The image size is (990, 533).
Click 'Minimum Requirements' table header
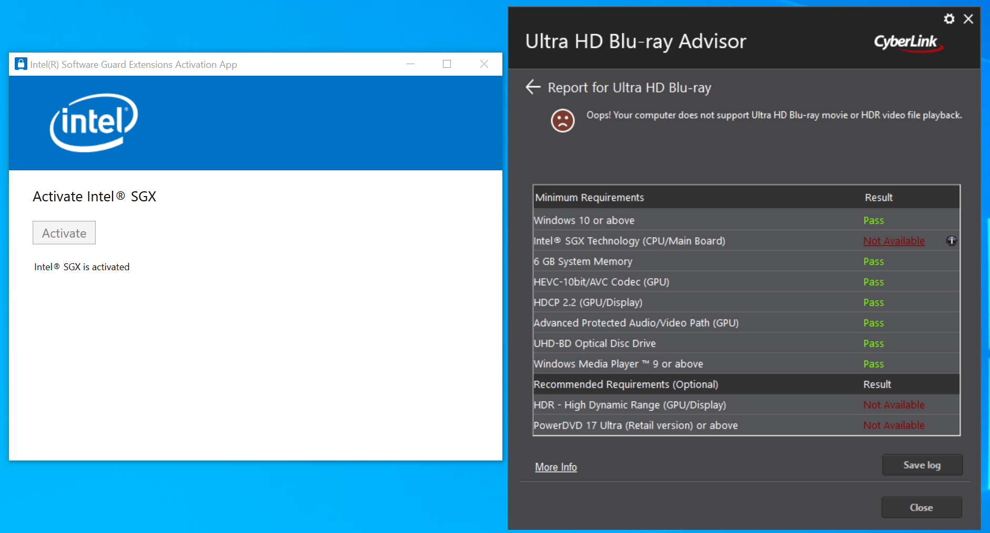589,198
